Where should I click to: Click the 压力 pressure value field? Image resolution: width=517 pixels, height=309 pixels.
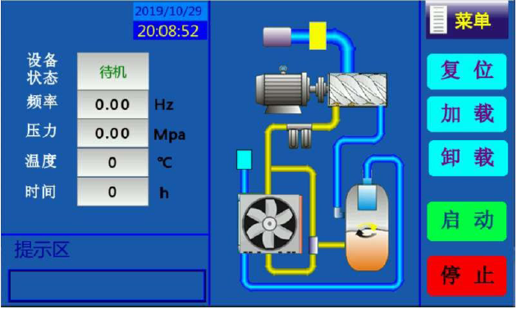pos(112,134)
